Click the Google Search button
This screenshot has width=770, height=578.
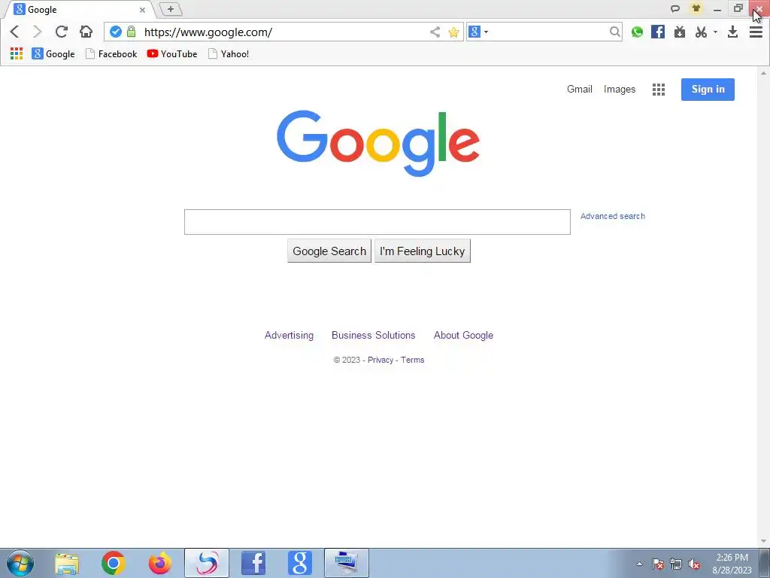click(x=329, y=251)
